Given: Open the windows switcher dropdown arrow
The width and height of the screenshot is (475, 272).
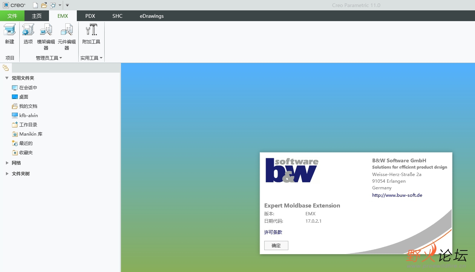Looking at the screenshot, I should (60, 5).
